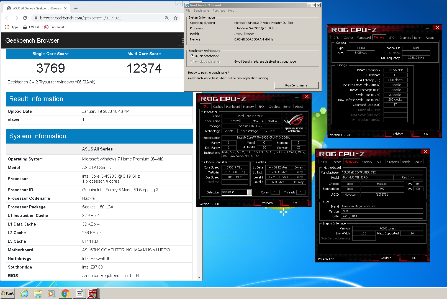Click OK in CPU-Z CPU window

pyautogui.click(x=295, y=203)
